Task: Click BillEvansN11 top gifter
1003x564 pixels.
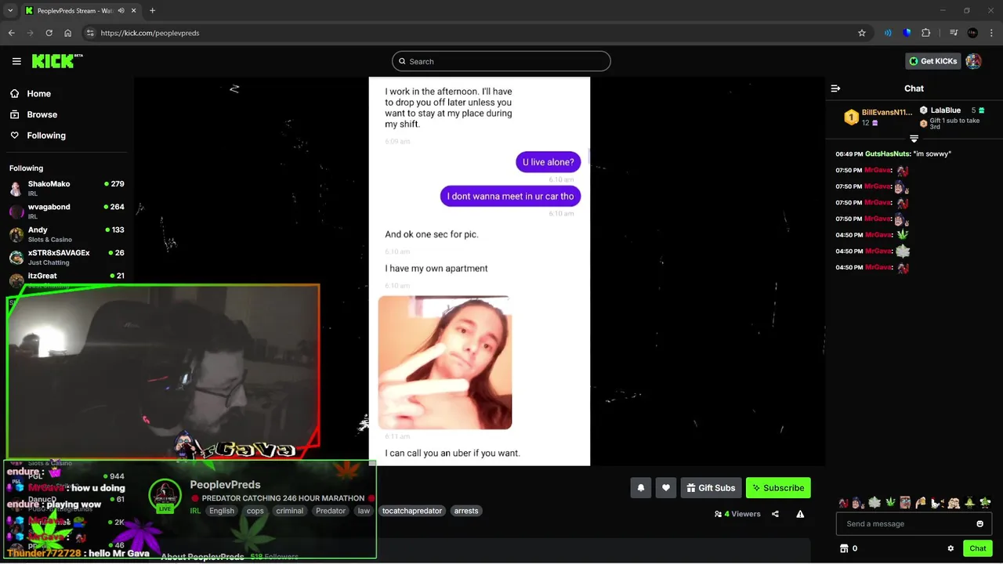Action: 878,117
